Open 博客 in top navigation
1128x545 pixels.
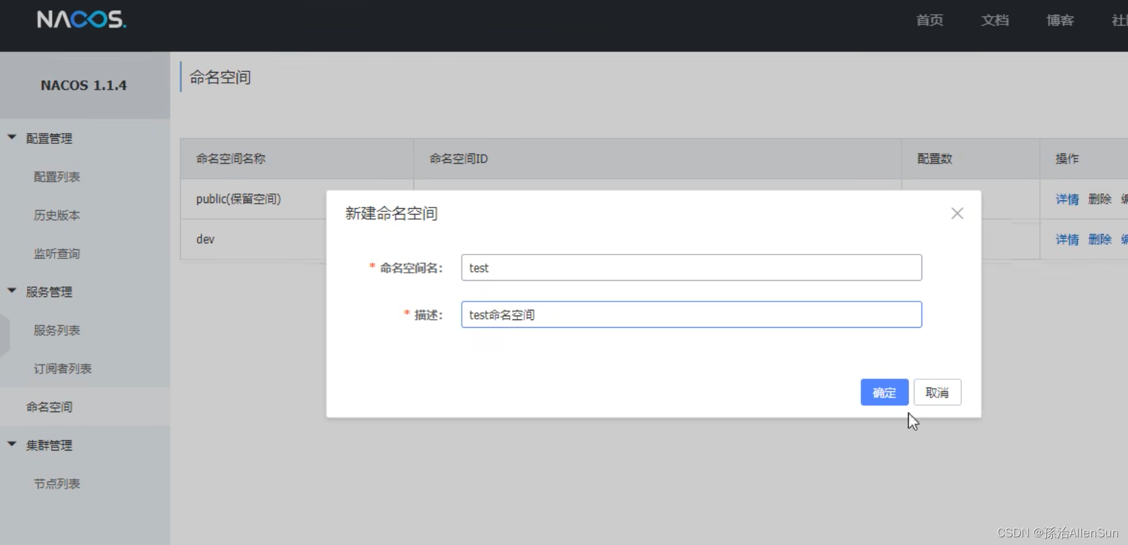click(x=1060, y=21)
